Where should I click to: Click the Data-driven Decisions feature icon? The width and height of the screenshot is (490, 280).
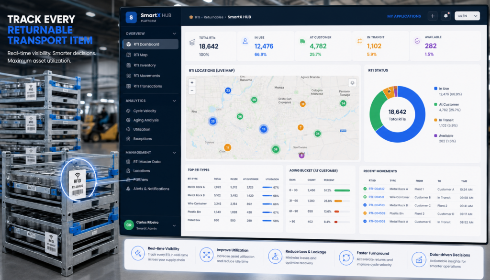pos(418,259)
